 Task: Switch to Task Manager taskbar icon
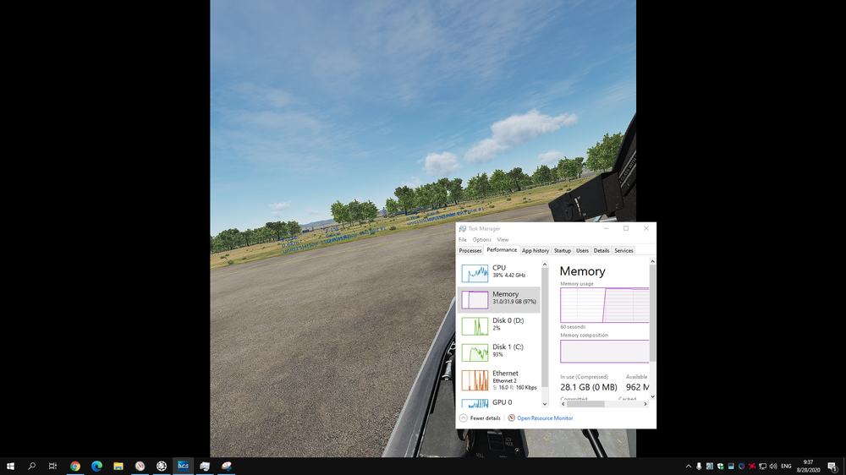point(205,466)
